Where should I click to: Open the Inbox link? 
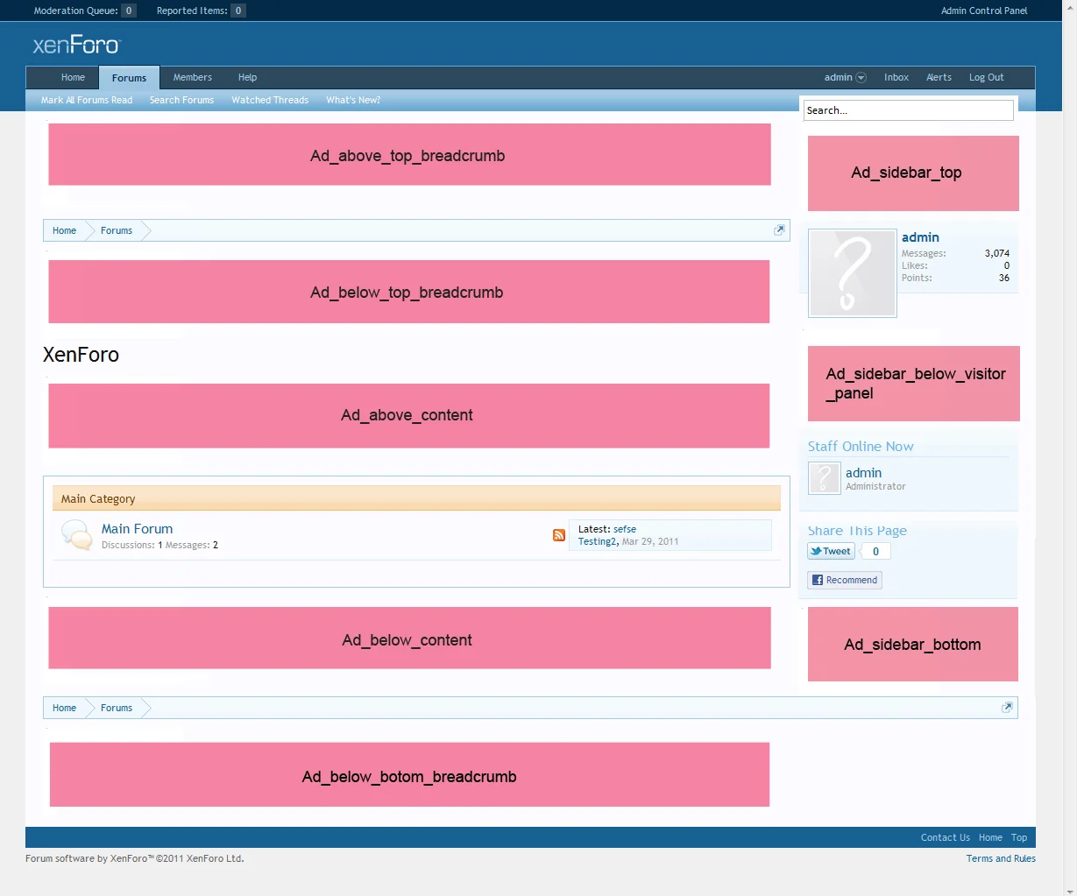pos(896,77)
